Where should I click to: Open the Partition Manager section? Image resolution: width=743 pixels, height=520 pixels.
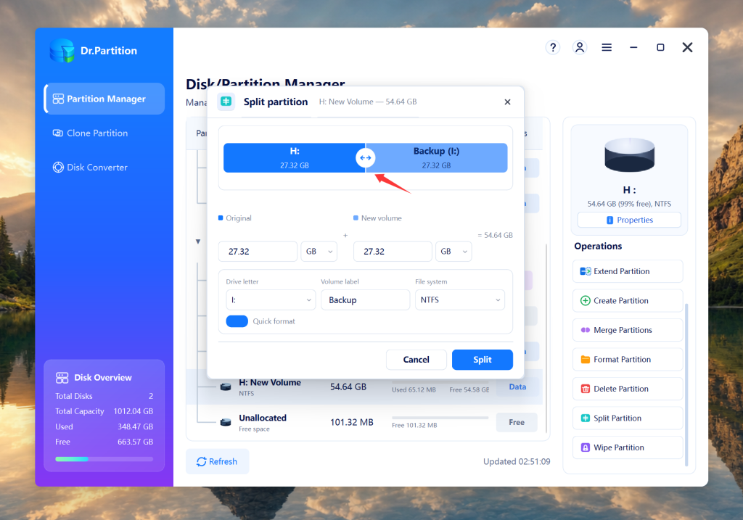pyautogui.click(x=104, y=99)
